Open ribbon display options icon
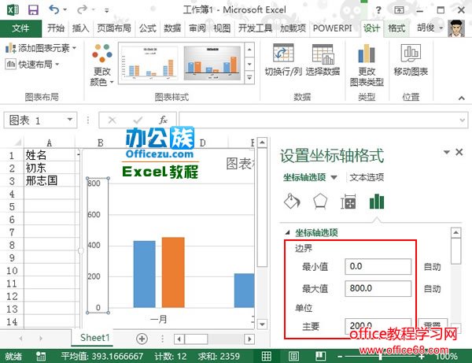Viewport: 472px width, 363px height. click(x=399, y=10)
